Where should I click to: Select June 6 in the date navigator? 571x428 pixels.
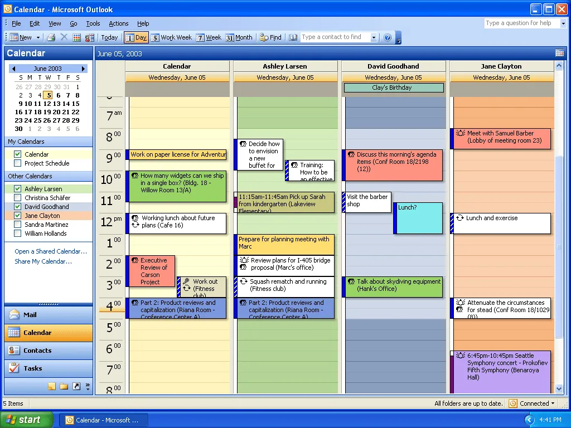click(x=58, y=95)
